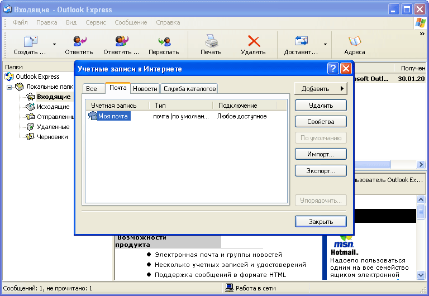Click the Закрыть button
Screen dimensions: 429x296
pos(321,222)
